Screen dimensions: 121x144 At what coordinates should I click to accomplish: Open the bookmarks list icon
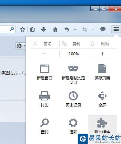(32, 29)
